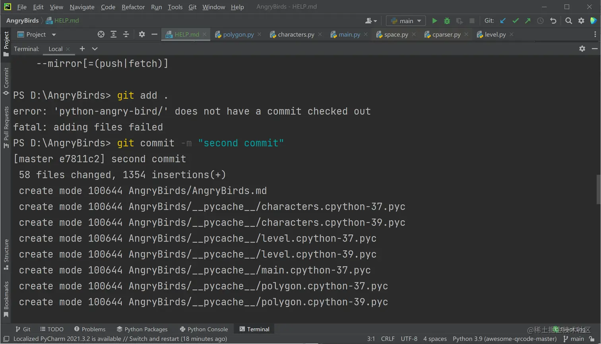
Task: Open TODO tool window at bottom
Action: coord(52,329)
